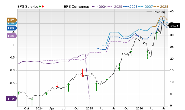The height and width of the screenshot is (110, 185).
Task: Click the red down arrow in EPS Surprise legend
Action: [43, 7]
